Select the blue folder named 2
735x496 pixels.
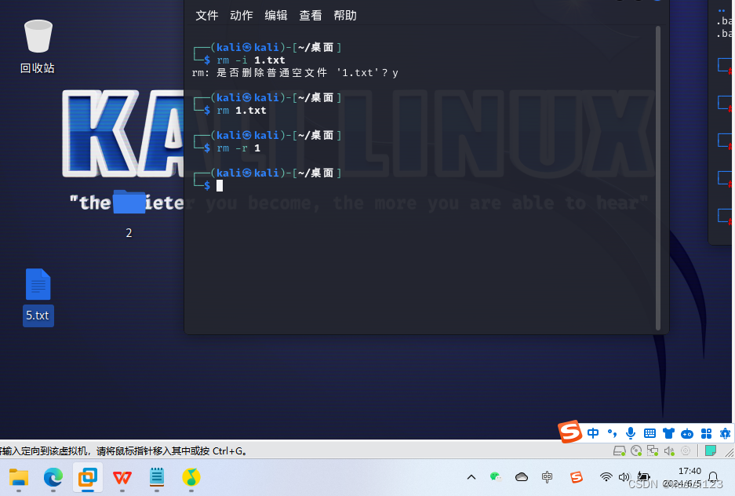pos(129,202)
